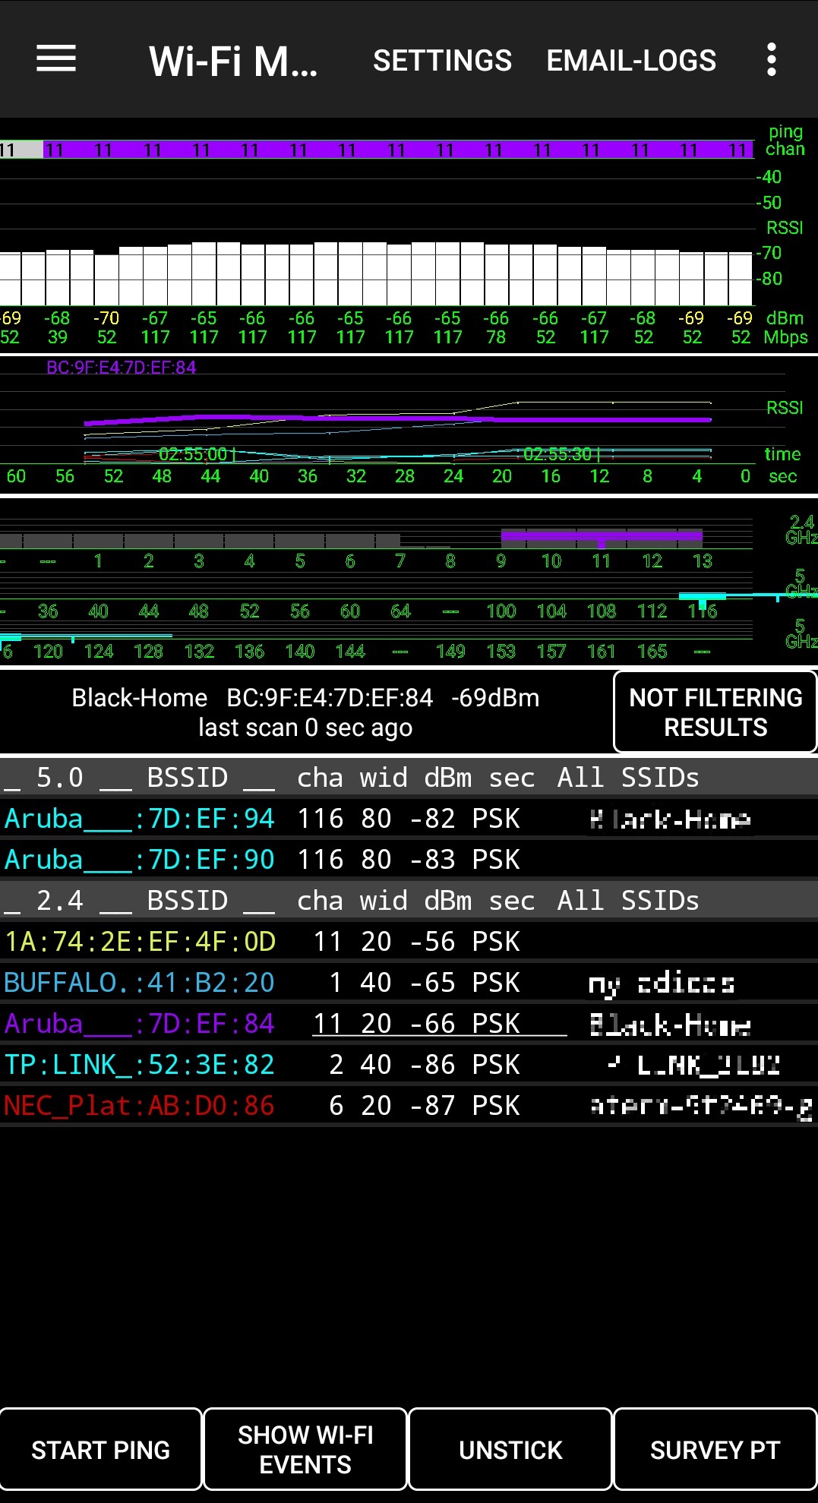Tap channel 6 label in 2.4 GHz chart
Screen dimensions: 818x1503
(x=350, y=561)
